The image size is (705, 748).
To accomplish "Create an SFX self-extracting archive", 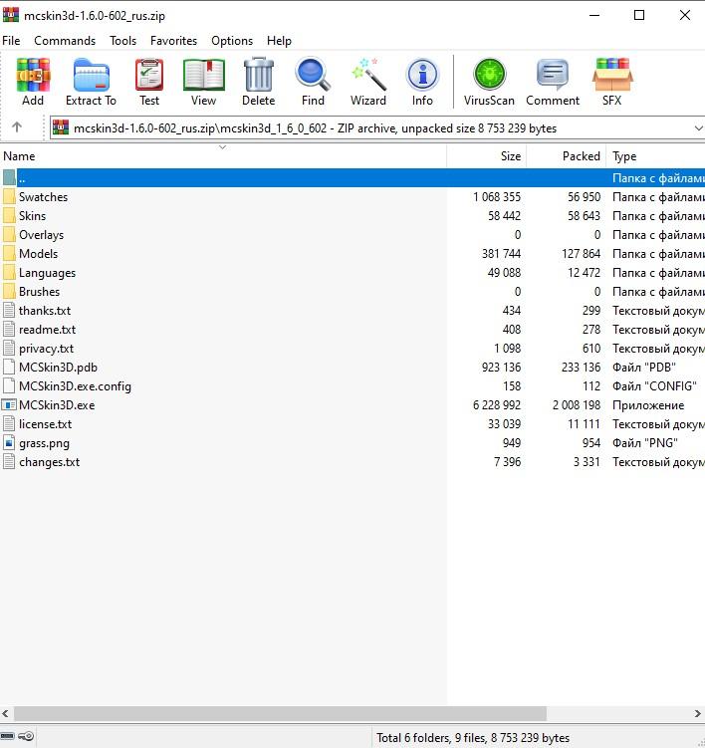I will [x=612, y=75].
